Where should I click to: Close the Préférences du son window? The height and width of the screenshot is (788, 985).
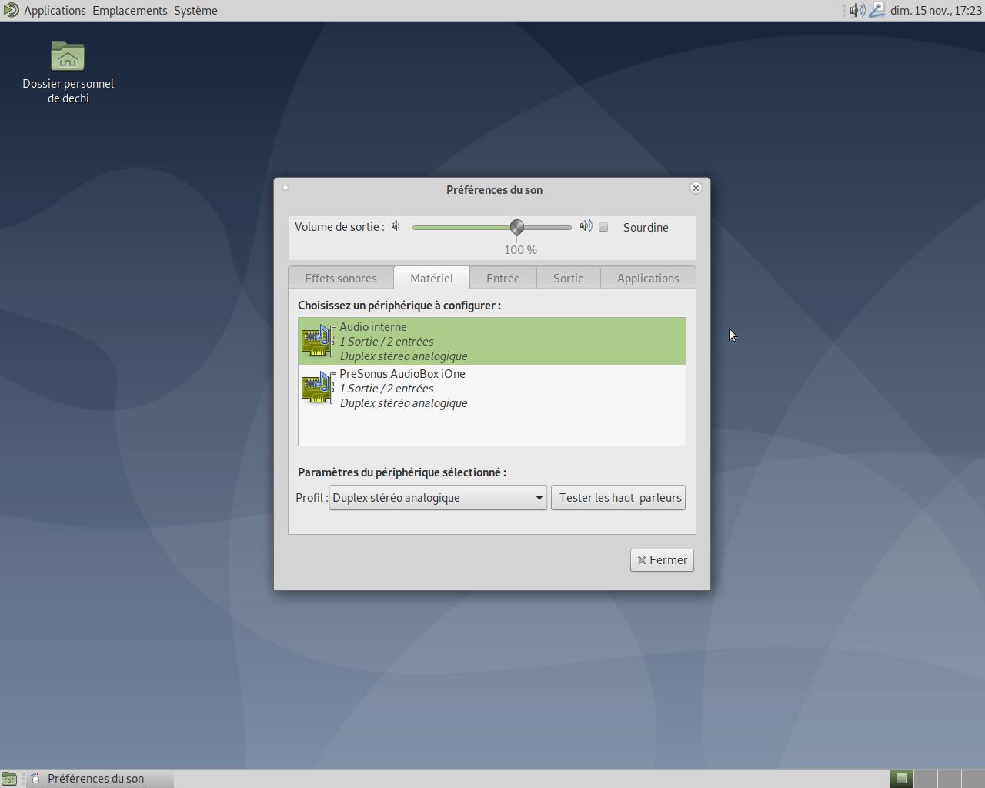tap(696, 188)
